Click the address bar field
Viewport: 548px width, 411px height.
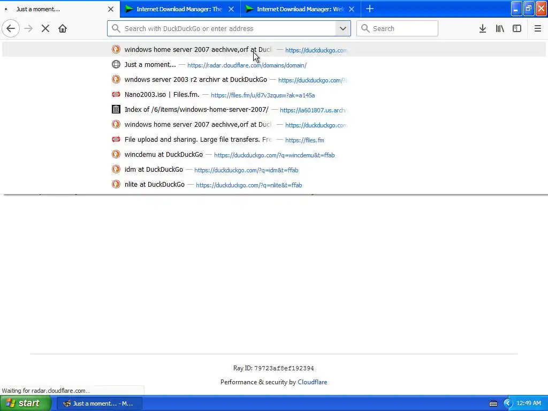(x=229, y=28)
